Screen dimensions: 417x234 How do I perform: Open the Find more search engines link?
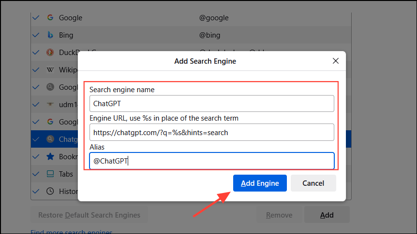tap(71, 232)
